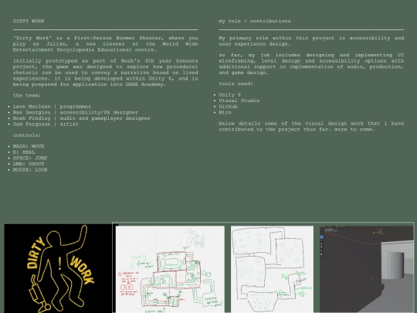Click the 'MOUSE: LOOK' control entry
The width and height of the screenshot is (417, 313).
click(x=30, y=170)
